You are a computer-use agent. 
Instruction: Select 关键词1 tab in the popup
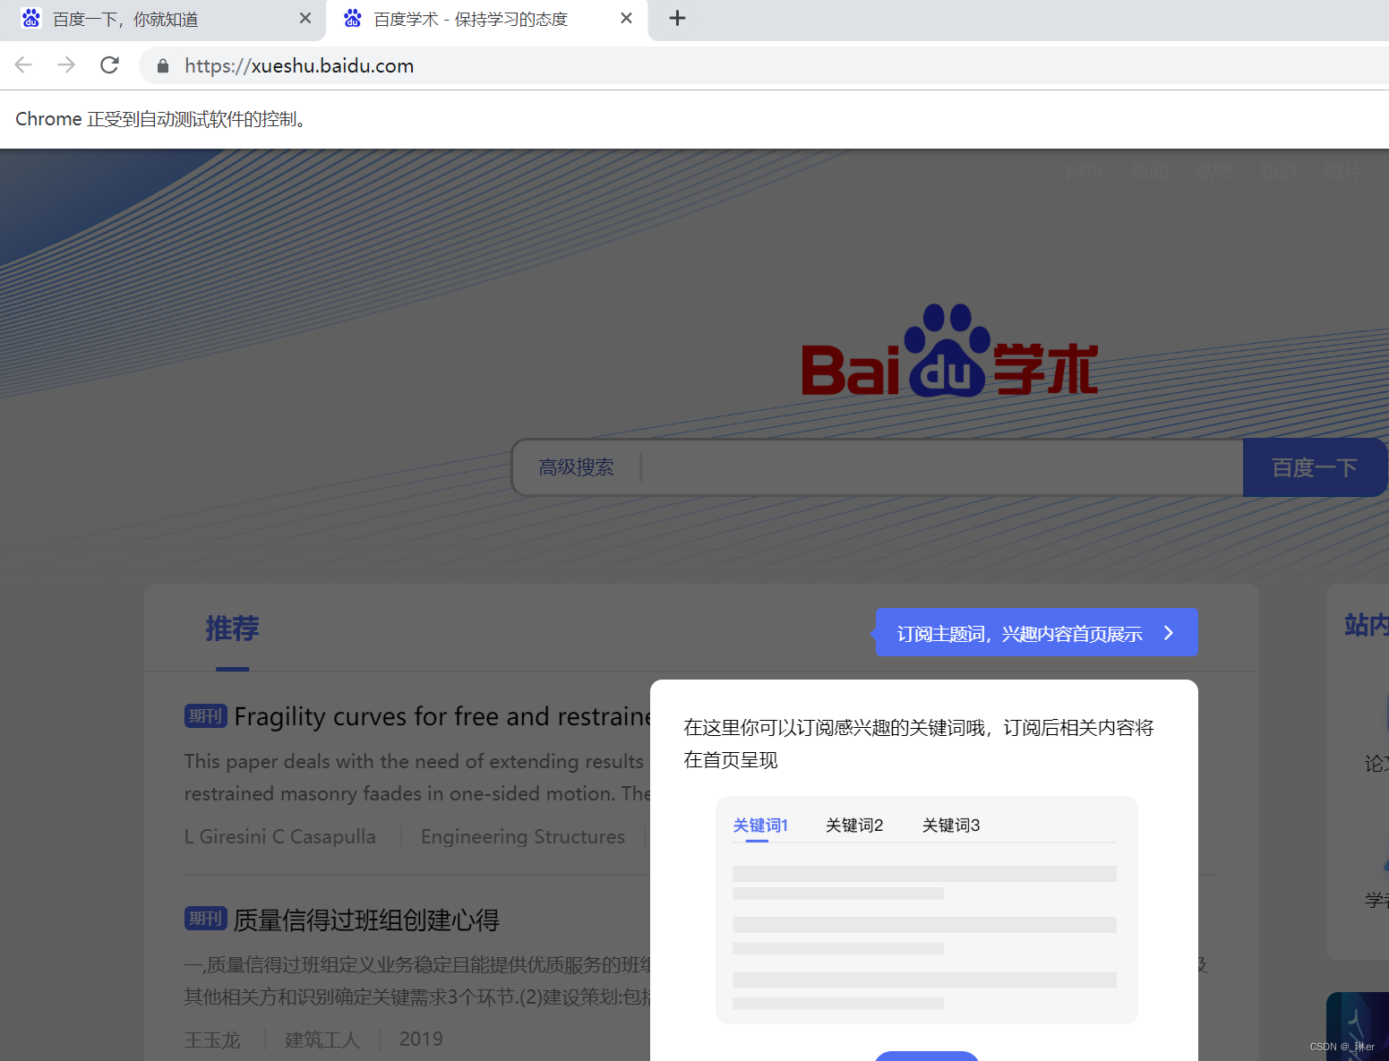(759, 825)
